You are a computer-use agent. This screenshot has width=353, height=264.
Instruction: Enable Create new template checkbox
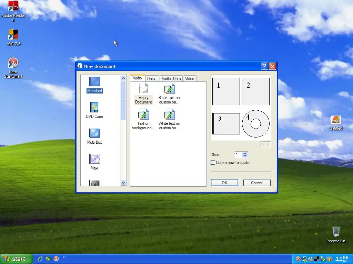pos(213,163)
